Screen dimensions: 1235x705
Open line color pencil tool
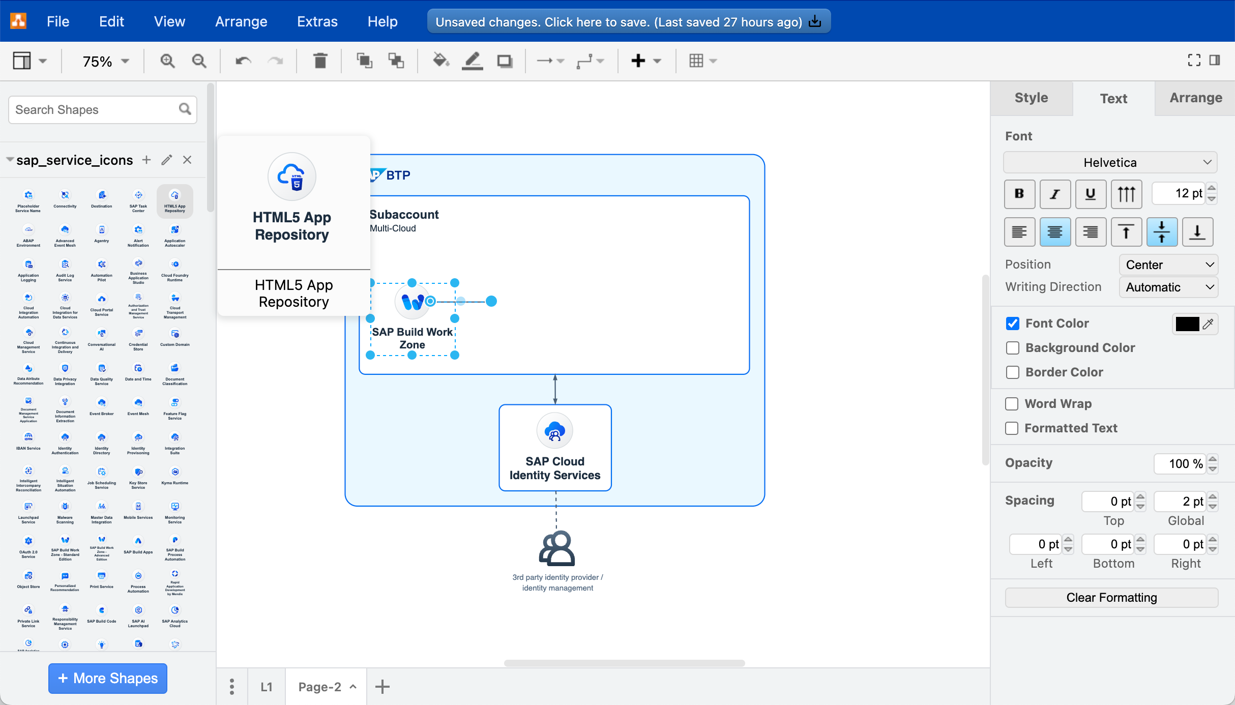click(x=472, y=61)
